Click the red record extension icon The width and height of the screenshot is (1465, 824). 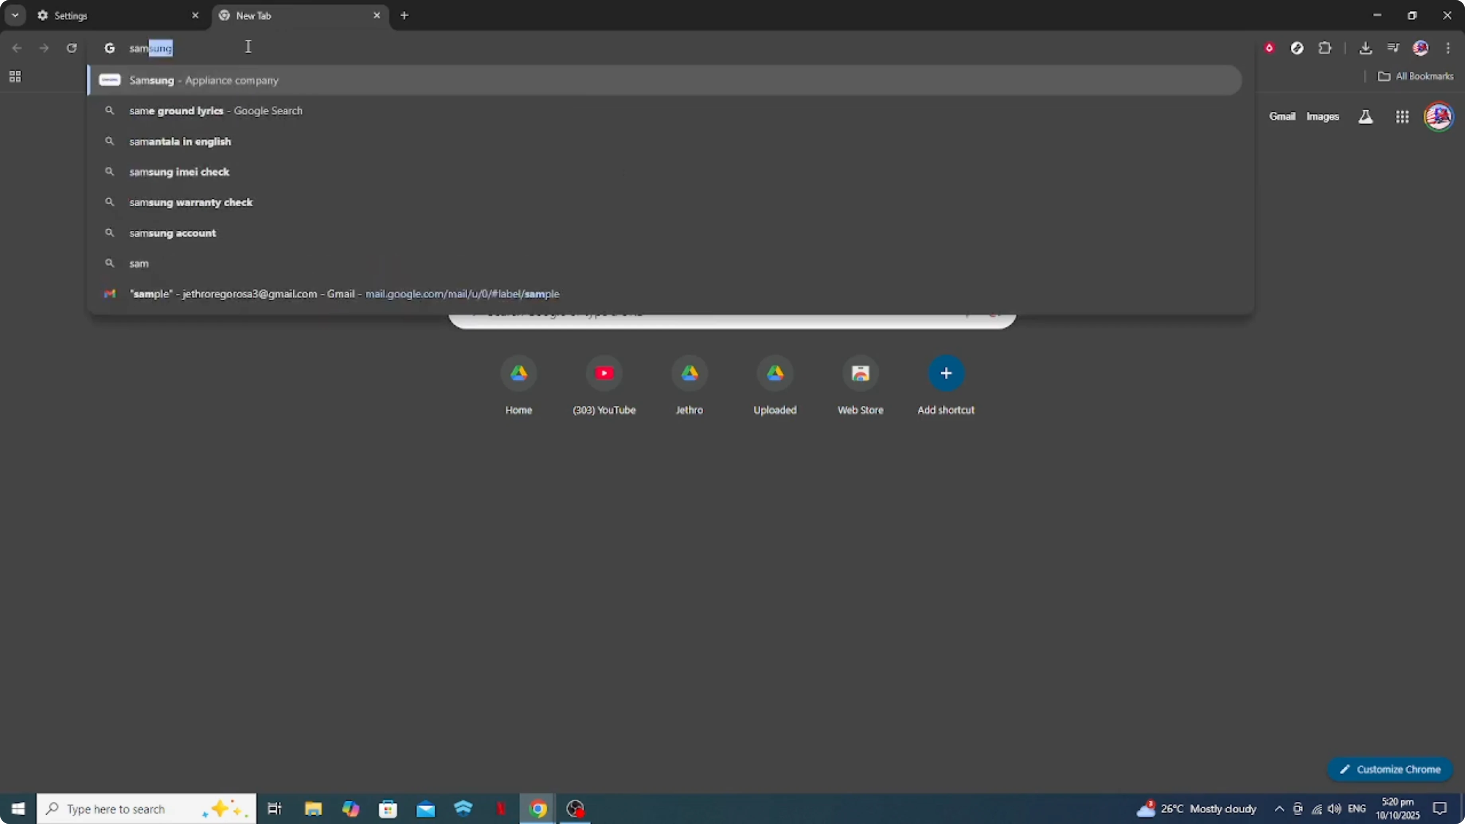click(1269, 48)
